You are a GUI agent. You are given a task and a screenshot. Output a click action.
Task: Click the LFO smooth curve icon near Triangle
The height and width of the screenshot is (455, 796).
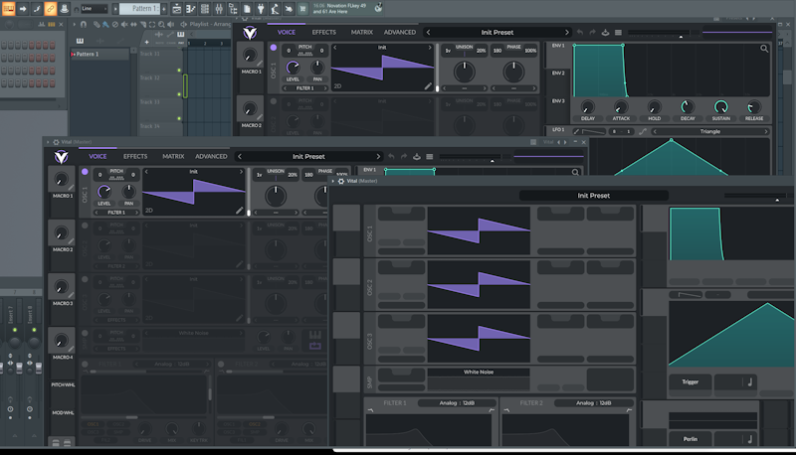click(643, 131)
